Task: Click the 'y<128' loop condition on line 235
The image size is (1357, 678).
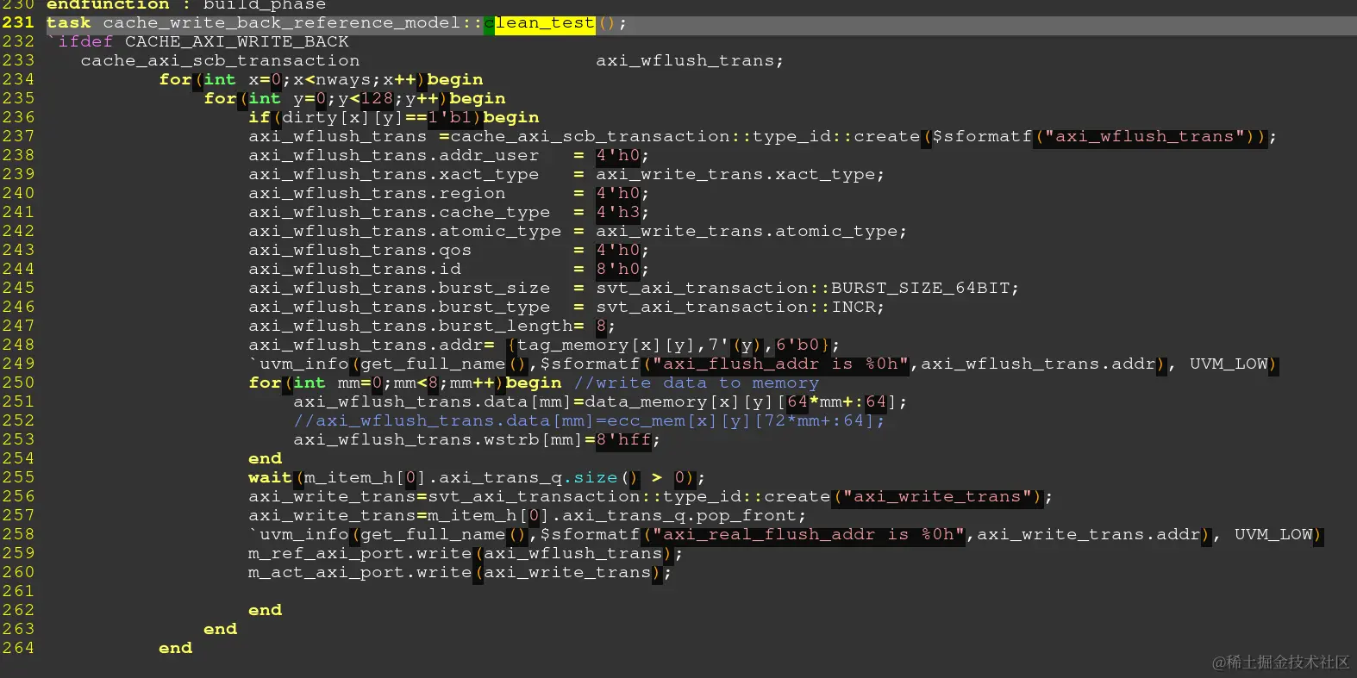Action: [x=366, y=98]
